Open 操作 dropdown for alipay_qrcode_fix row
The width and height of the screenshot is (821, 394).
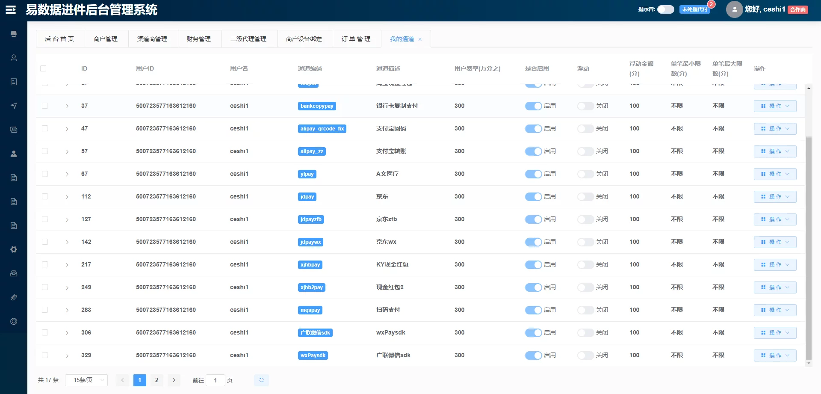point(775,129)
